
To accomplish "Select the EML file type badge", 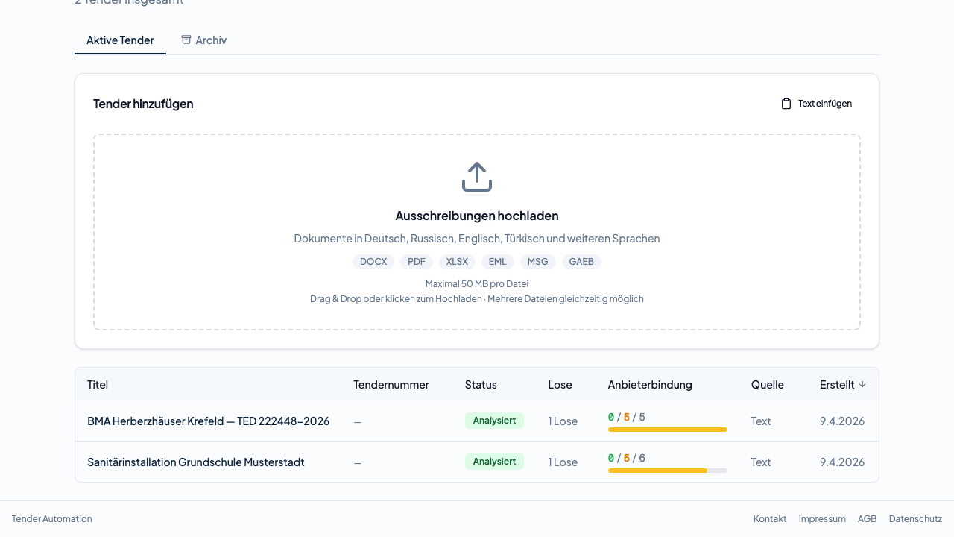I will pos(497,261).
